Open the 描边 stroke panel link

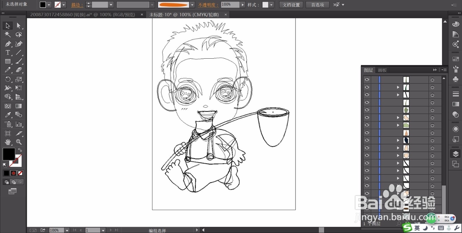coord(77,5)
